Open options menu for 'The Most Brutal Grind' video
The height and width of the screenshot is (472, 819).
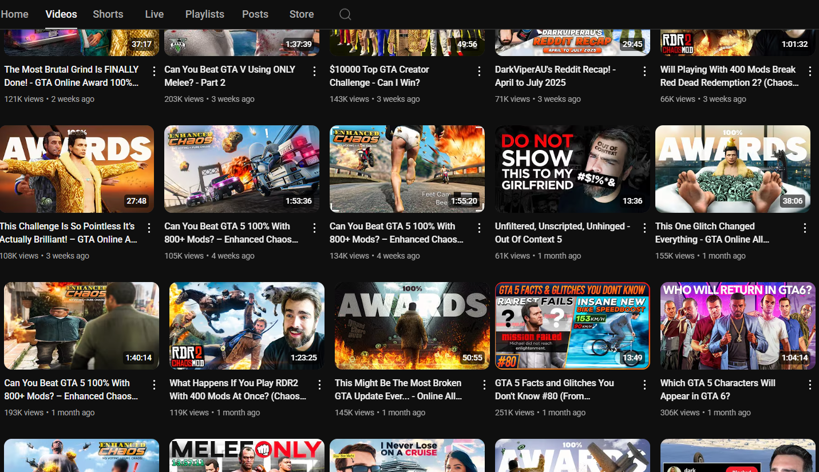pyautogui.click(x=154, y=71)
